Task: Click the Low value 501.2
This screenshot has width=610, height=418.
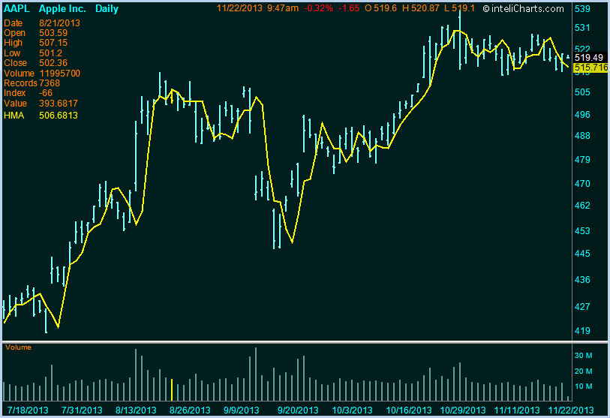Action: [x=50, y=53]
